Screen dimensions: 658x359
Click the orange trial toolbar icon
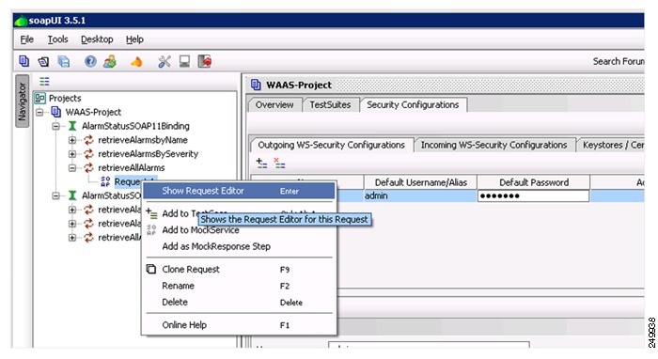click(136, 62)
